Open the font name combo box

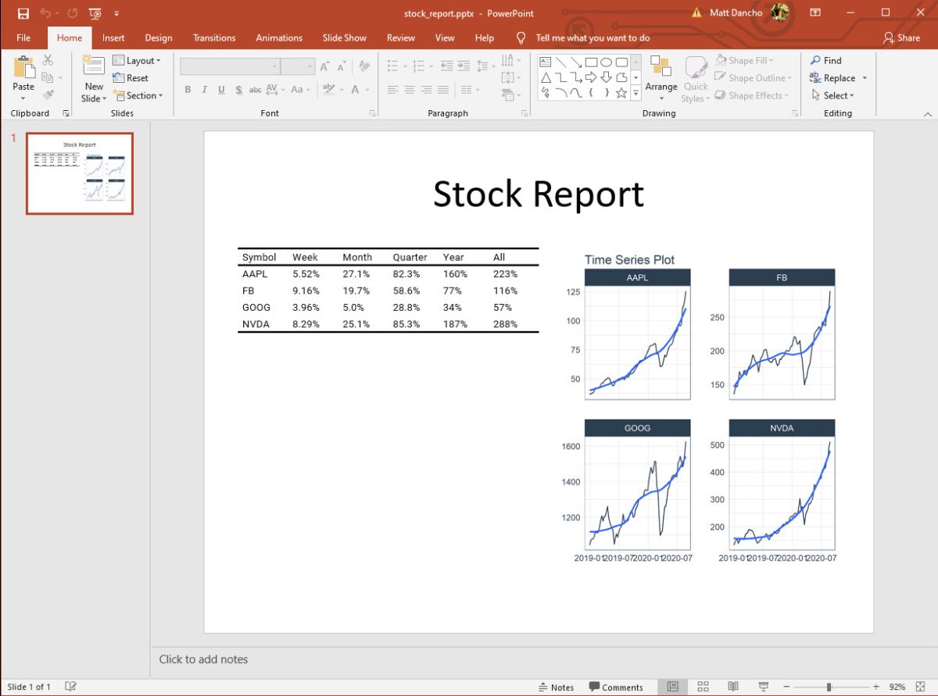pos(230,67)
